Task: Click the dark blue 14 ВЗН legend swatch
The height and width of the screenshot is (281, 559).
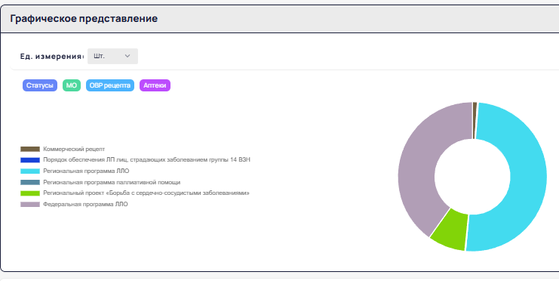Action: 30,160
